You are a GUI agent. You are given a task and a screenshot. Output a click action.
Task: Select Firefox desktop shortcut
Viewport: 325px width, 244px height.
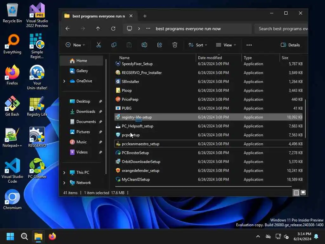[12, 75]
